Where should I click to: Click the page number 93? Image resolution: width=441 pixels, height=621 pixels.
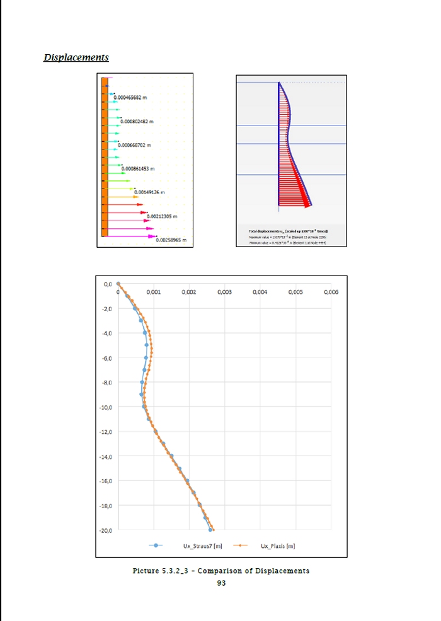tap(220, 583)
